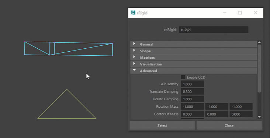Minimize the rRigid window
The image size is (270, 138).
tap(224, 13)
